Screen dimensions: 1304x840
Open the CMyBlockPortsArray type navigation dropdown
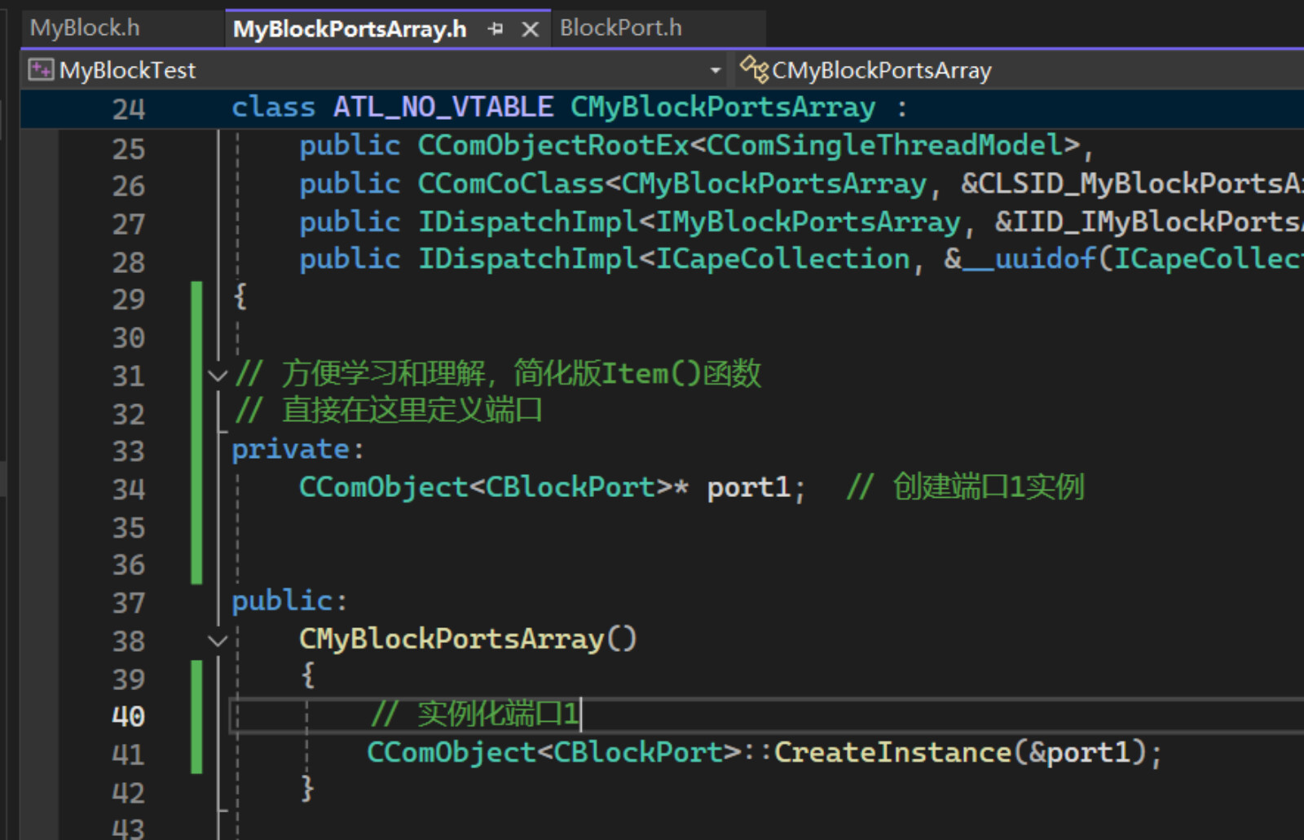pos(1019,71)
